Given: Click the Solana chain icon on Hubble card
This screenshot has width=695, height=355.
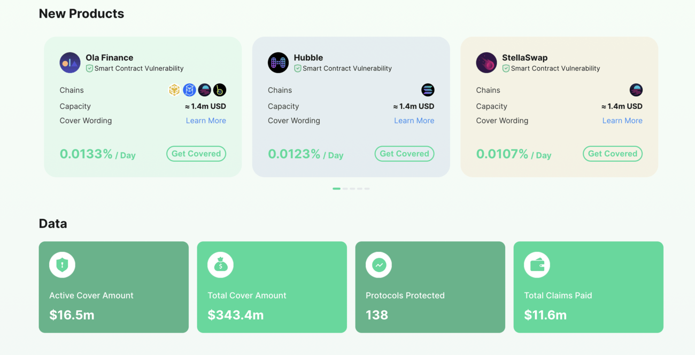Looking at the screenshot, I should 428,90.
